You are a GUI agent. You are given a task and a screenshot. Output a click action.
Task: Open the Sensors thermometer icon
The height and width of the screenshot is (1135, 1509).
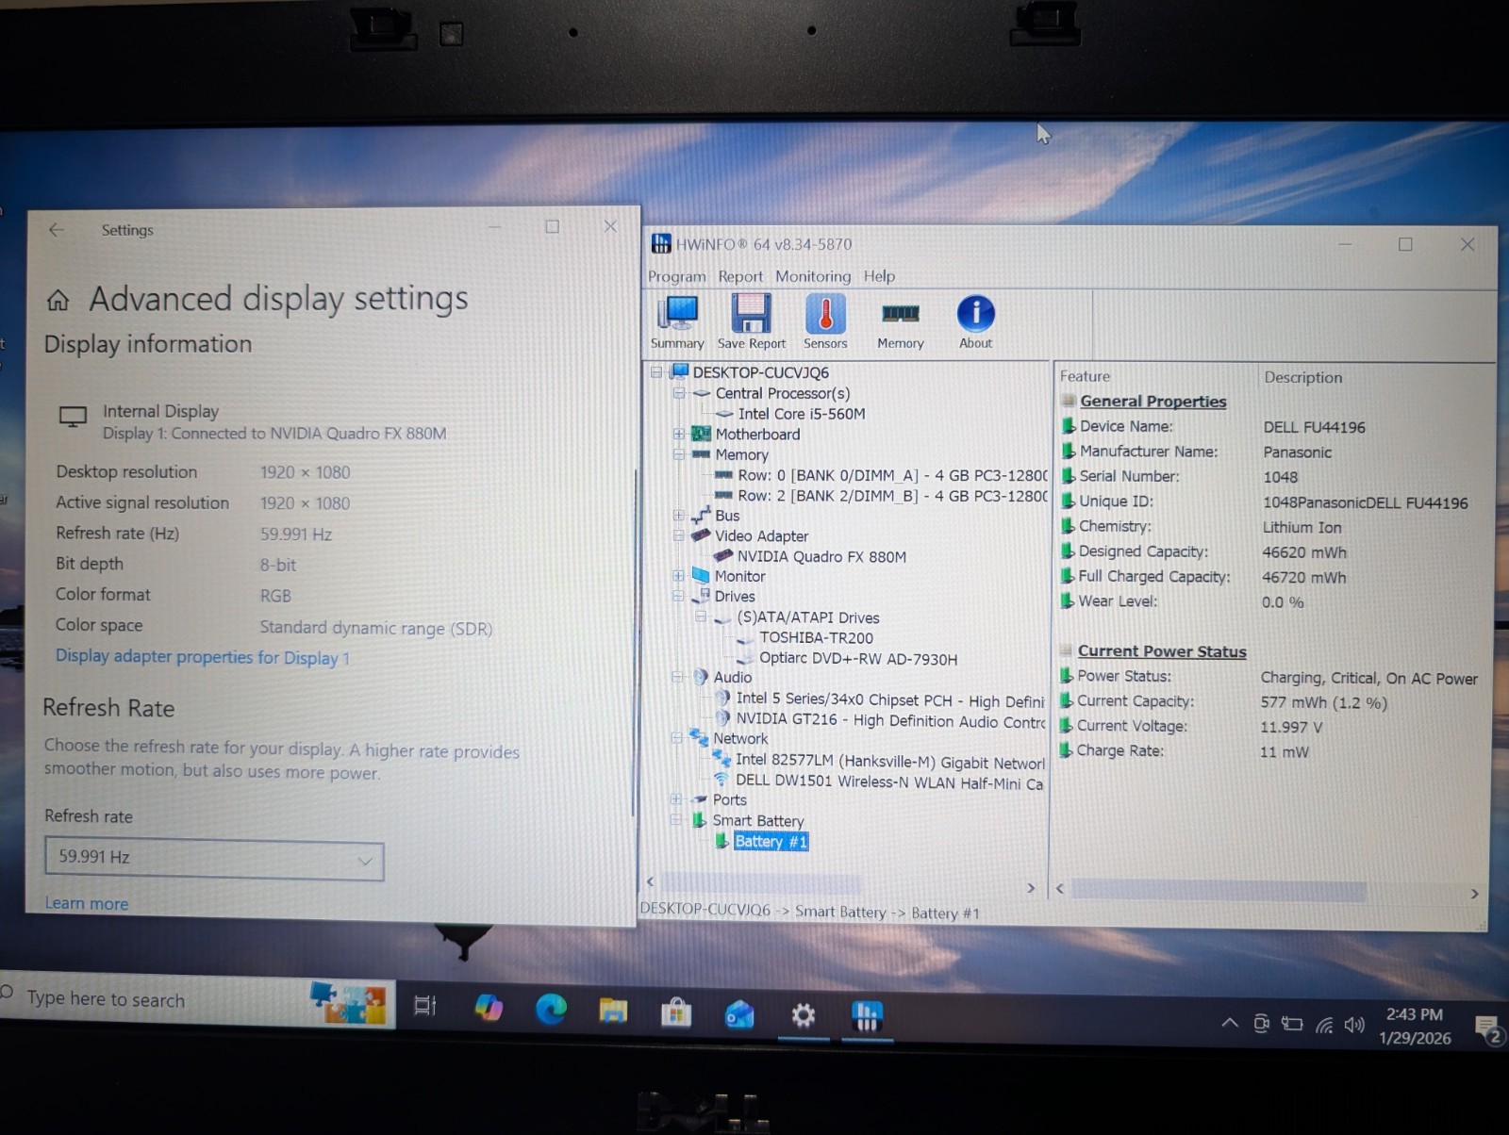click(825, 321)
